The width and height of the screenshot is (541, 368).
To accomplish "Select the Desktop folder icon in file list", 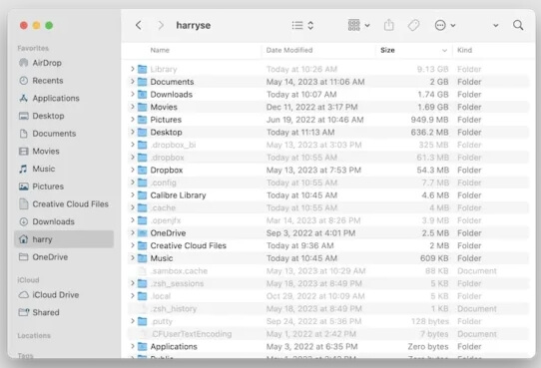I will [142, 132].
